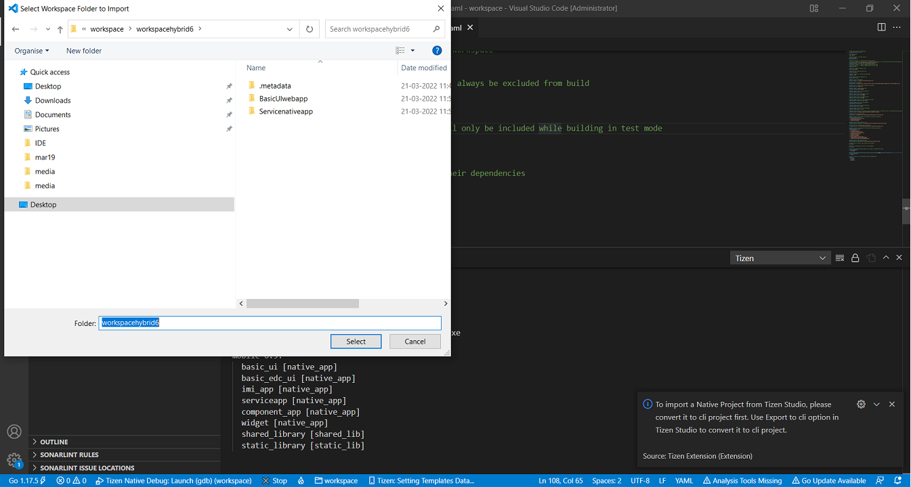
Task: Refresh the folder listing in the dialog
Action: click(310, 29)
